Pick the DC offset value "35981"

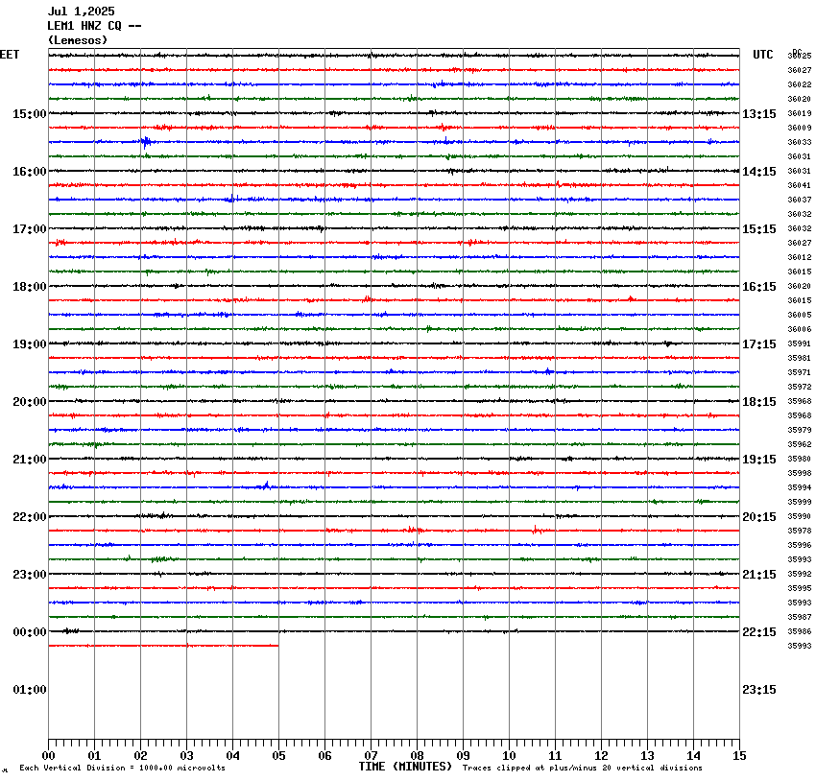pyautogui.click(x=800, y=358)
